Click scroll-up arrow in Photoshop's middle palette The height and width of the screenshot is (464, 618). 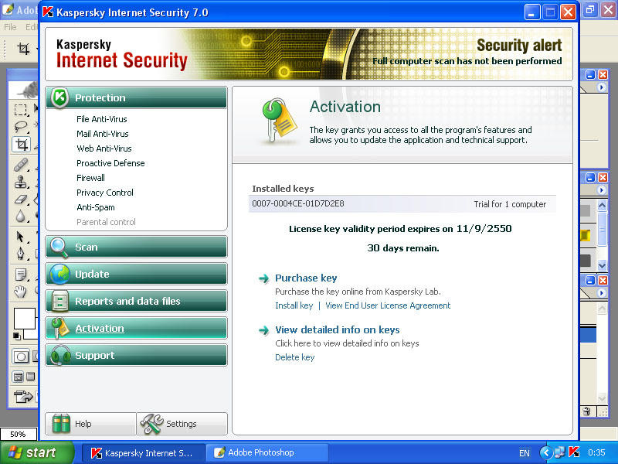(602, 205)
